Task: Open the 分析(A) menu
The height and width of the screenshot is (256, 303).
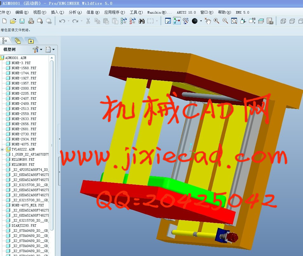Action: tap(75, 12)
